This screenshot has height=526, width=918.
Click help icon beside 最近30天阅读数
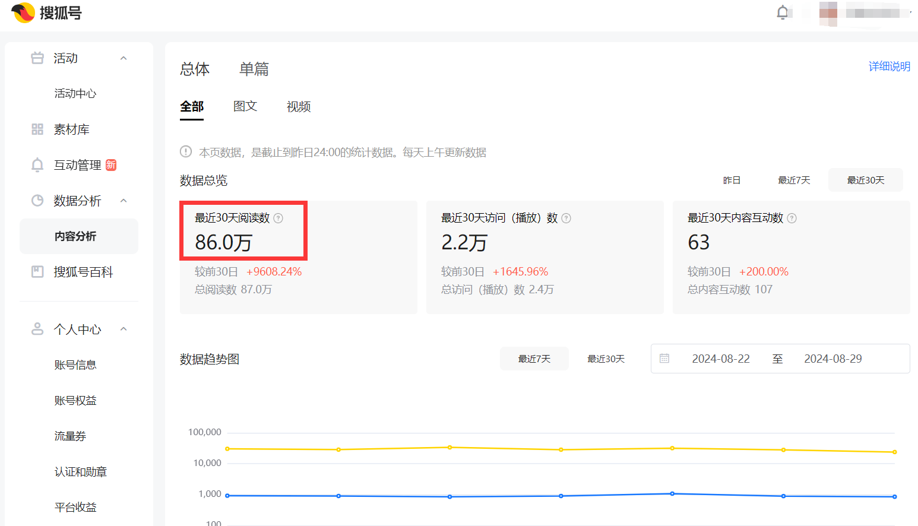(x=278, y=218)
